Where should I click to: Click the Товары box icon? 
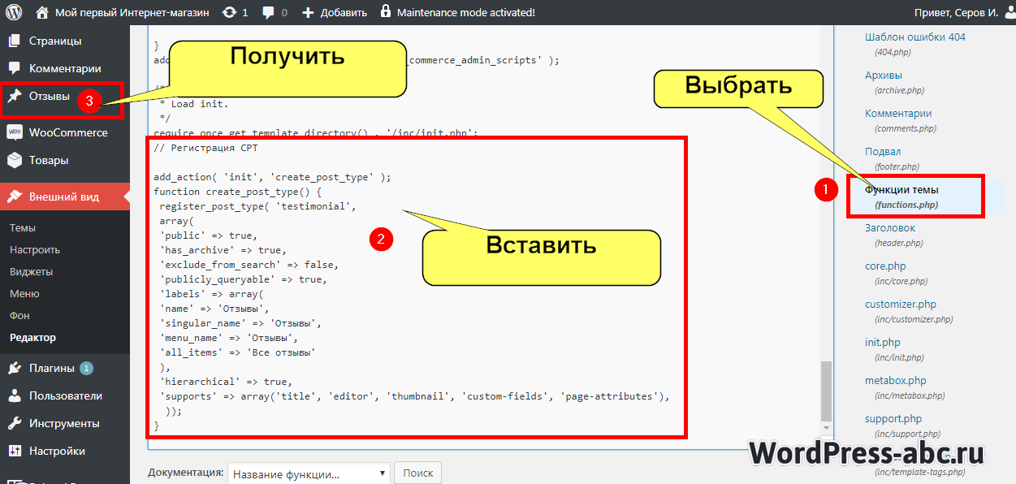point(15,160)
